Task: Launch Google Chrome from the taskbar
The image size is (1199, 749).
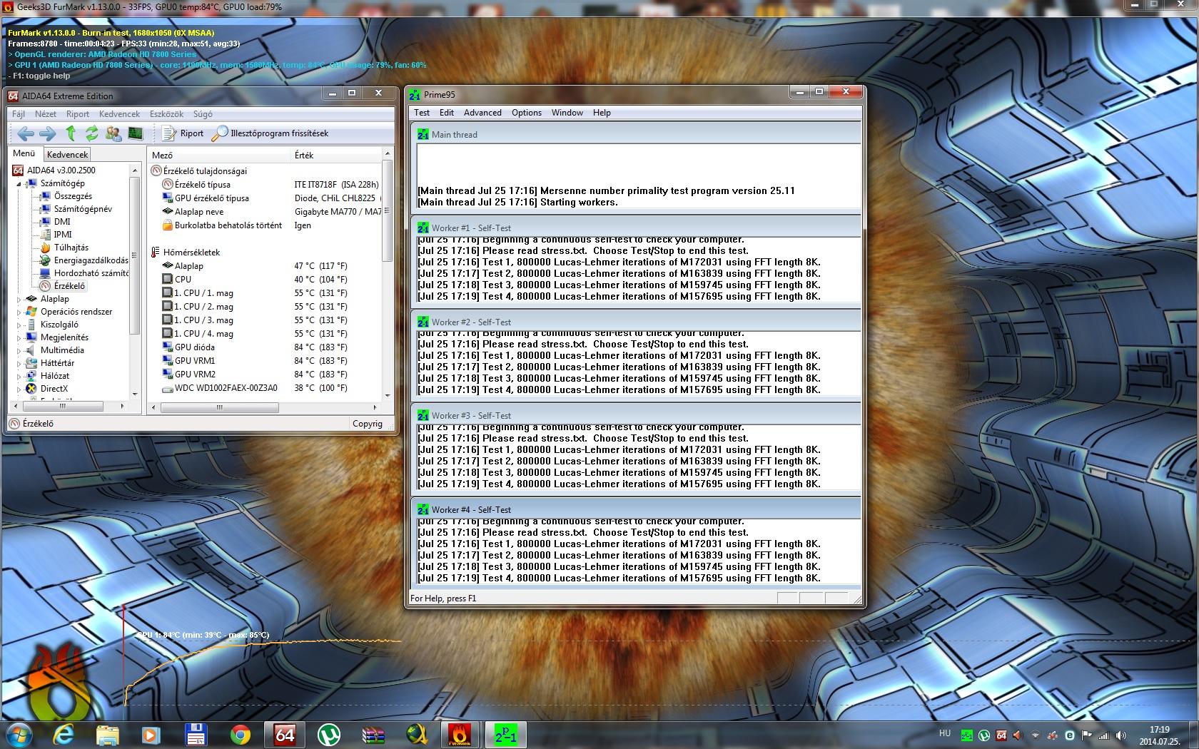Action: click(x=240, y=734)
